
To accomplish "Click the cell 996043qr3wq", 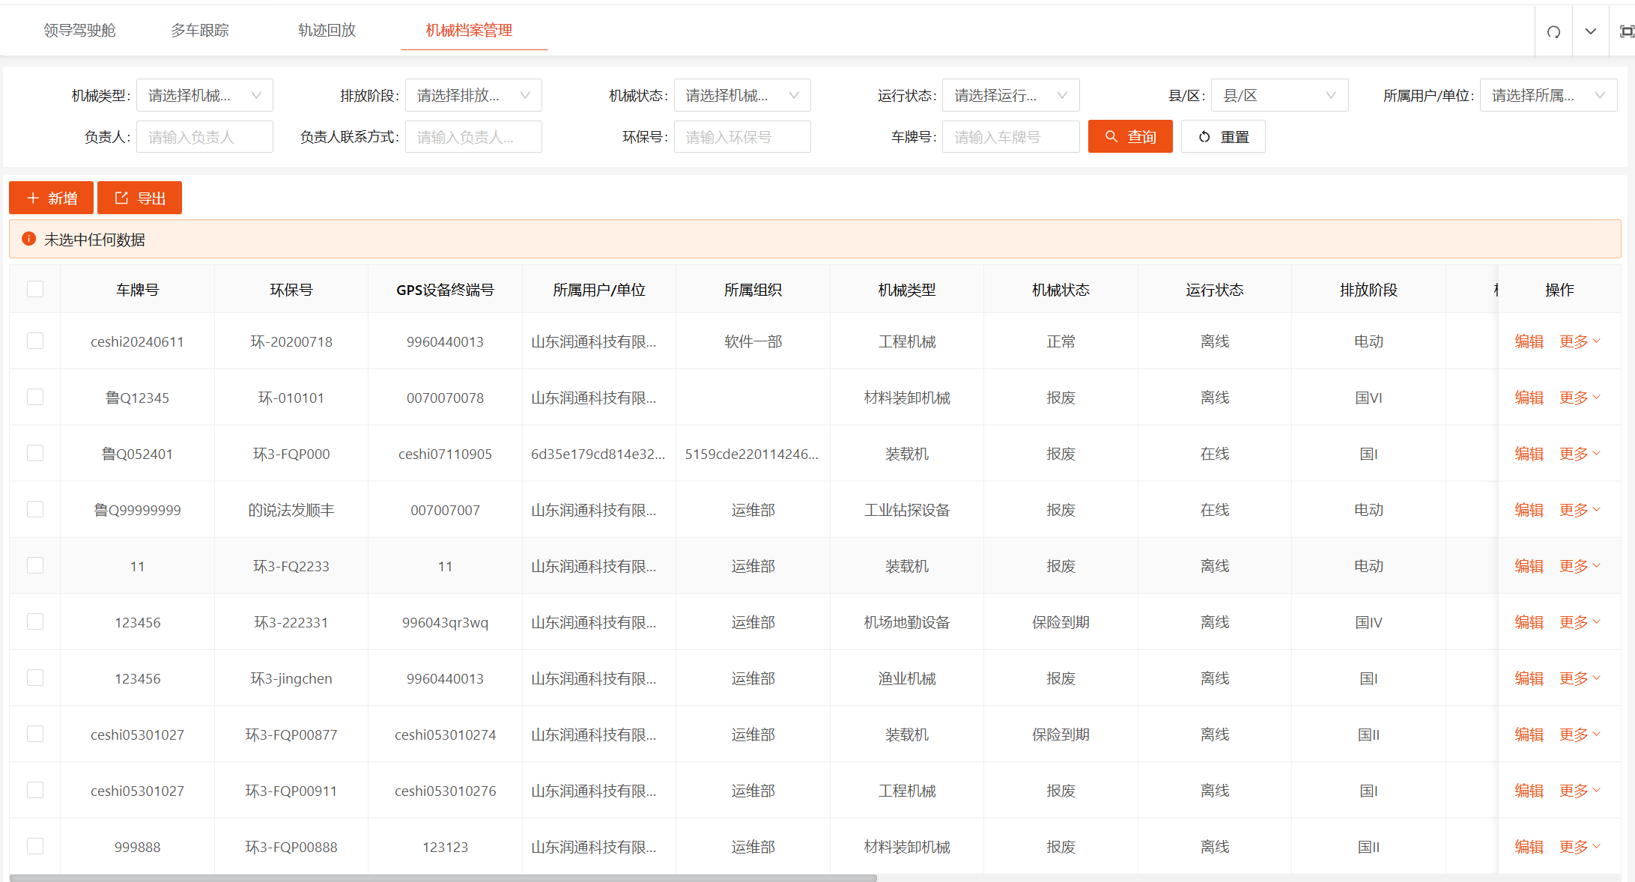I will pos(445,622).
